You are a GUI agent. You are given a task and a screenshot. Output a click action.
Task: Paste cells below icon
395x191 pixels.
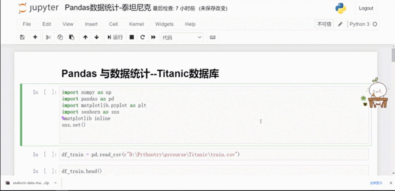[72, 37]
